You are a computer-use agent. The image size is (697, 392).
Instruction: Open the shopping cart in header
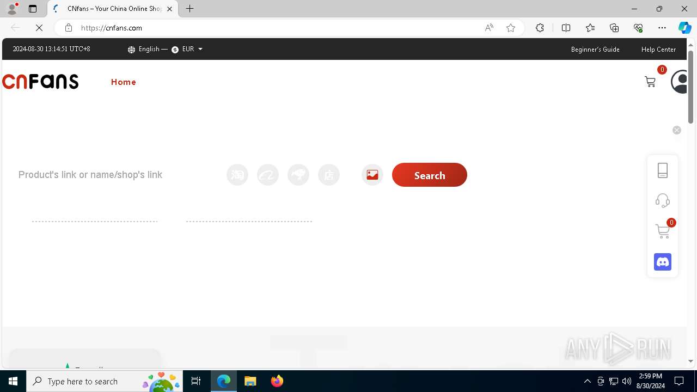click(650, 82)
